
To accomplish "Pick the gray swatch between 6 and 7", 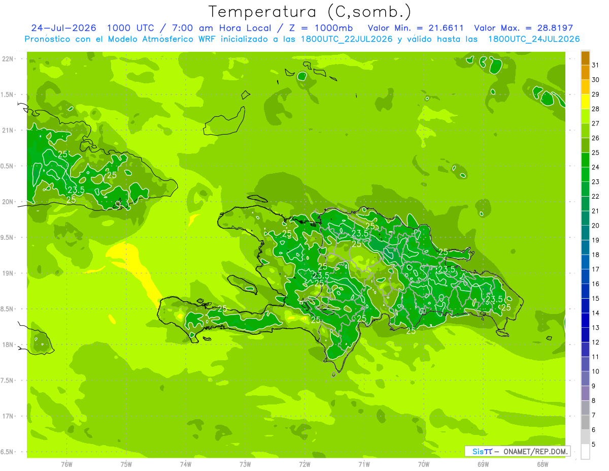I will click(x=585, y=423).
